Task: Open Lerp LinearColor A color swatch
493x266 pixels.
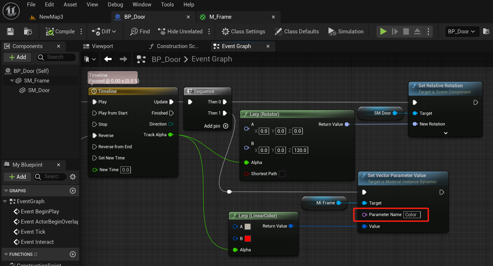Action: (248, 227)
